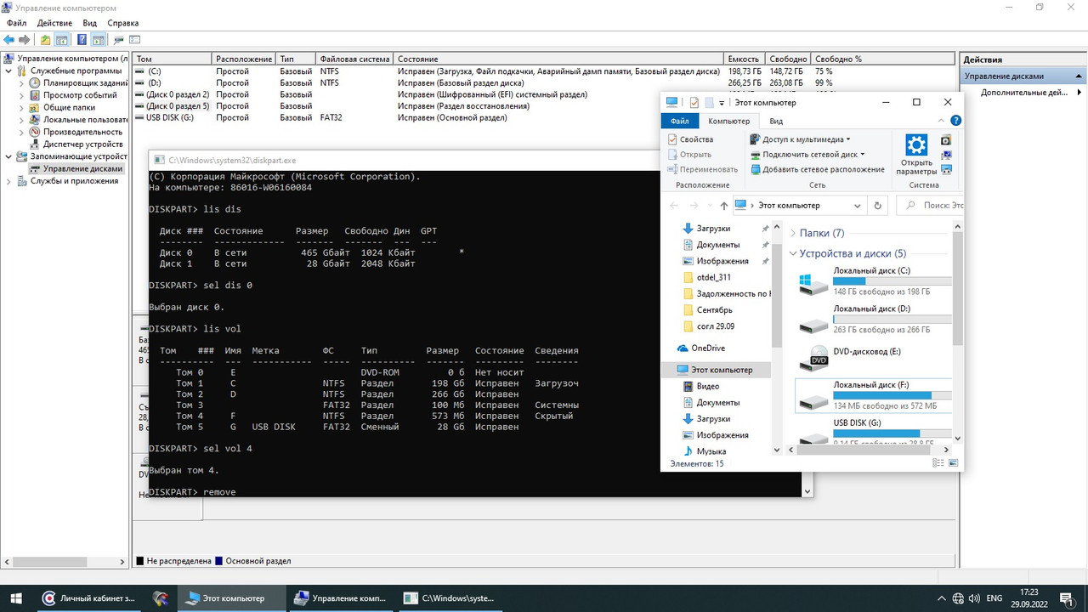Viewport: 1088px width, 612px height.
Task: Click Refresh icon next to Explorer address bar
Action: click(878, 205)
